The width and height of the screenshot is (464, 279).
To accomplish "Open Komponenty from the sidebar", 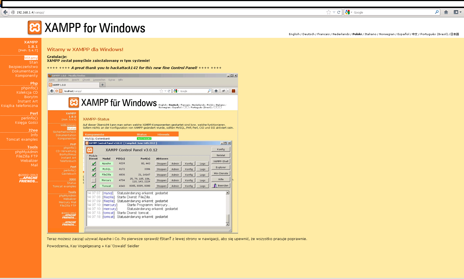I will (x=27, y=76).
